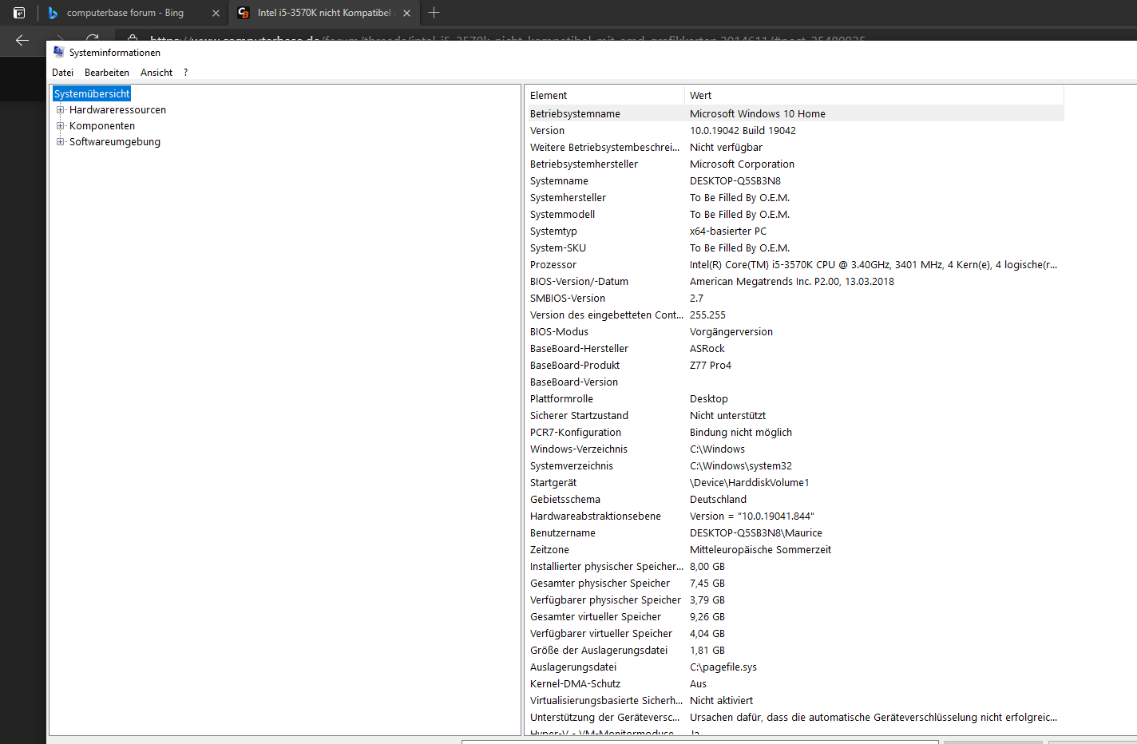Click Gesamter virtueller Speicher row
The image size is (1137, 744).
tap(794, 617)
